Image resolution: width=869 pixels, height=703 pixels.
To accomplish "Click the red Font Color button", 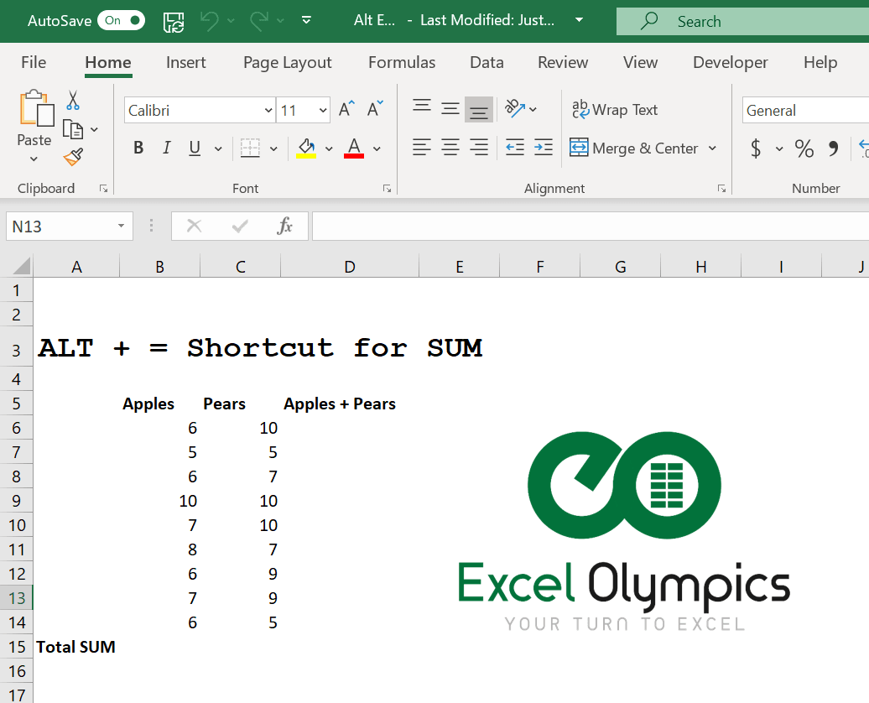I will pos(354,148).
